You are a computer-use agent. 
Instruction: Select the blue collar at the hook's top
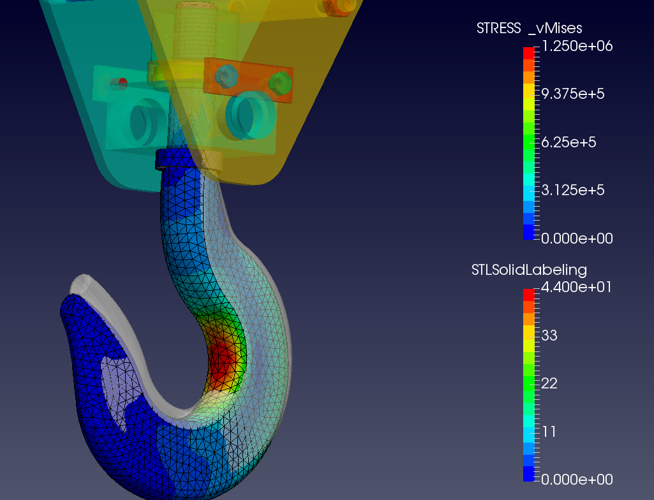[x=174, y=158]
